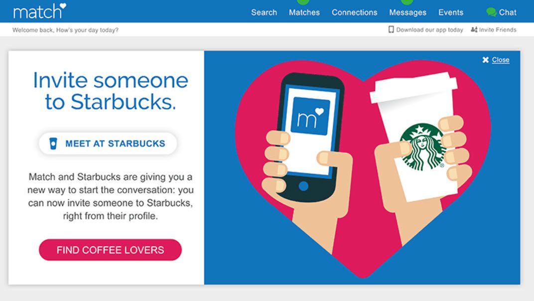This screenshot has width=534, height=301.
Task: Click the green notification dot above Matches
Action: (x=303, y=2)
